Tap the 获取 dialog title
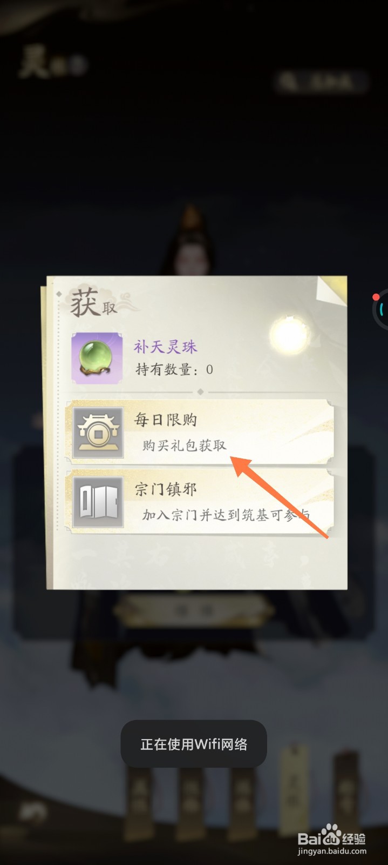388x865 pixels. [x=93, y=304]
